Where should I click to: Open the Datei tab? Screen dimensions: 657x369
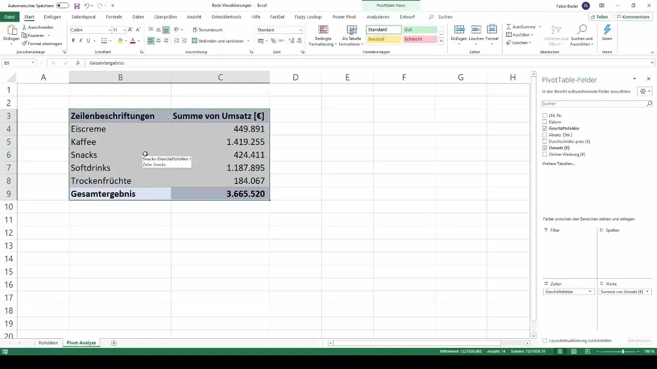click(x=9, y=17)
